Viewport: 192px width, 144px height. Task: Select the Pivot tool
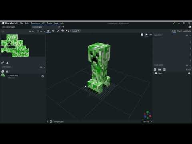tap(62, 31)
